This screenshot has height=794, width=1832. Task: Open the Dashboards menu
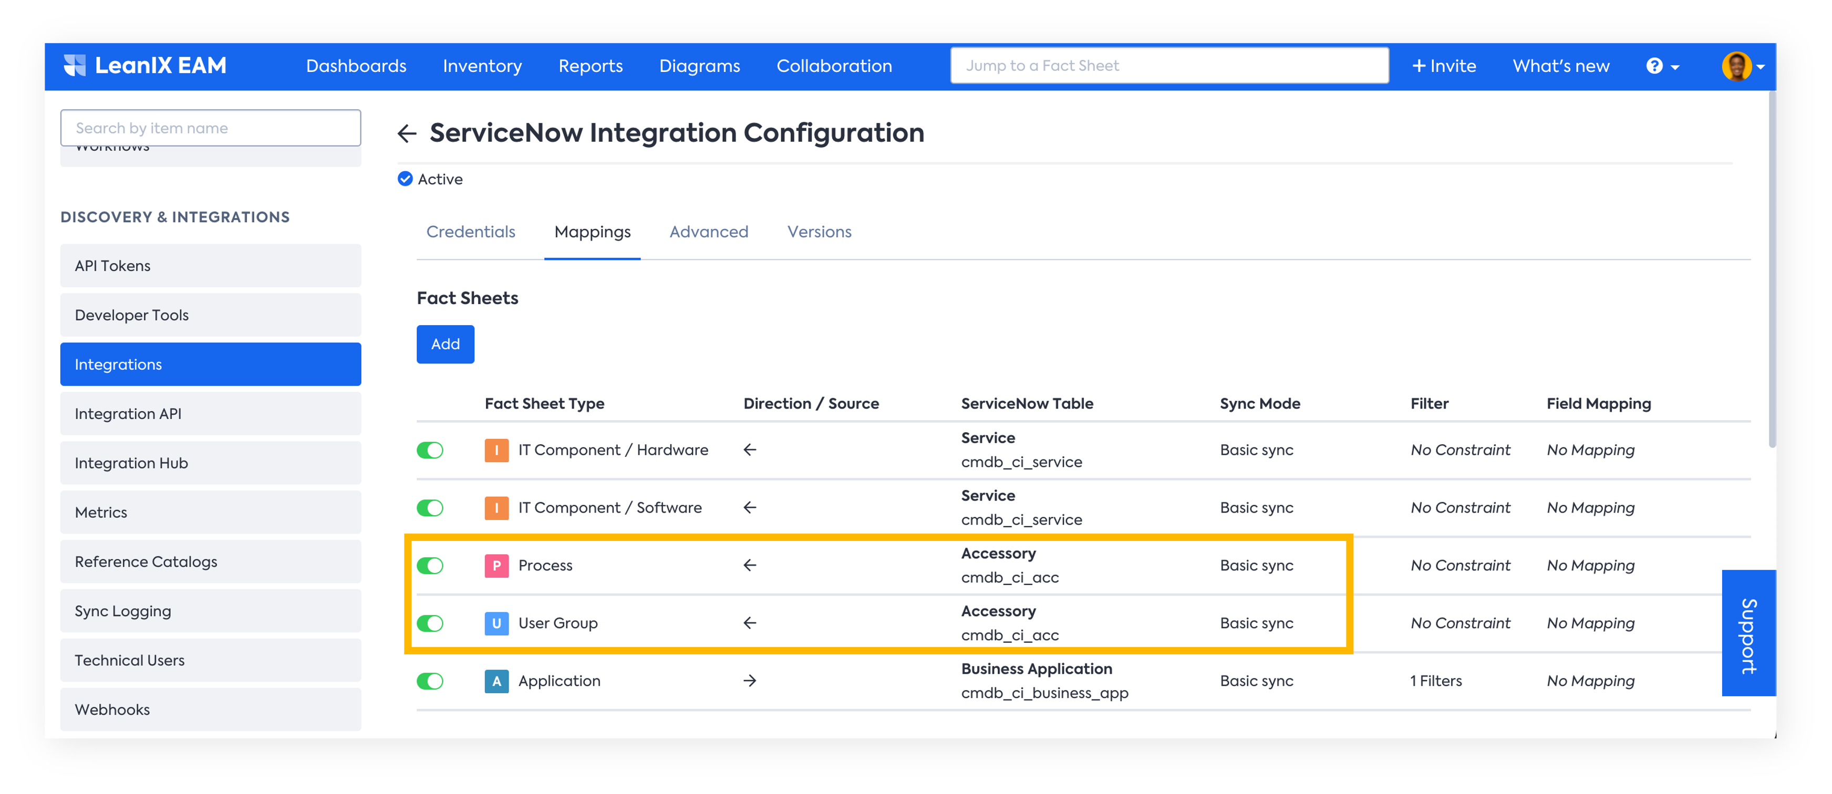click(x=356, y=66)
